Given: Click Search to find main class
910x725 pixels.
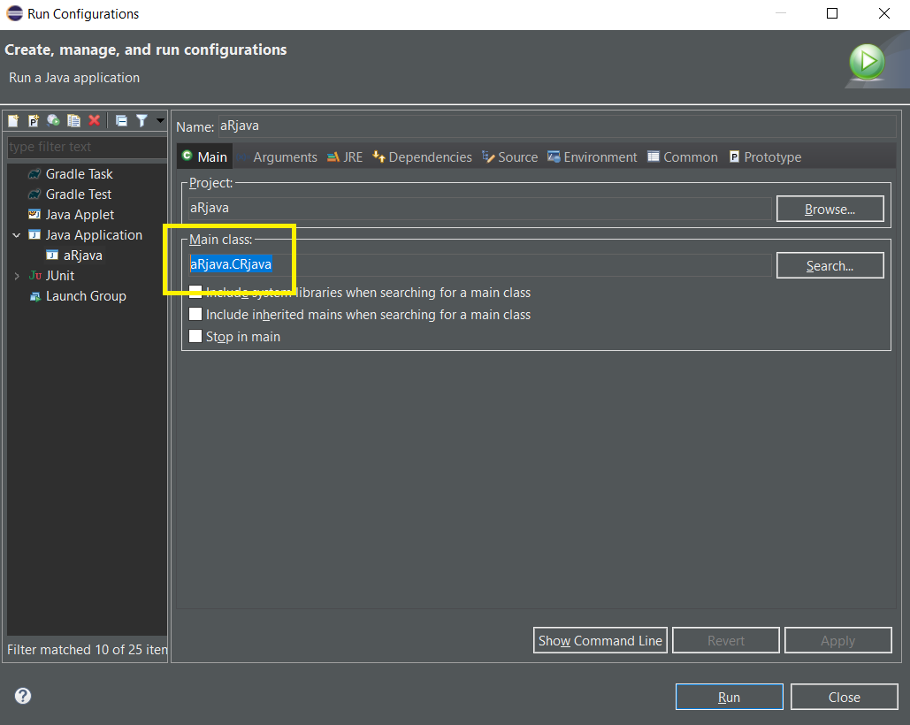Looking at the screenshot, I should [830, 265].
